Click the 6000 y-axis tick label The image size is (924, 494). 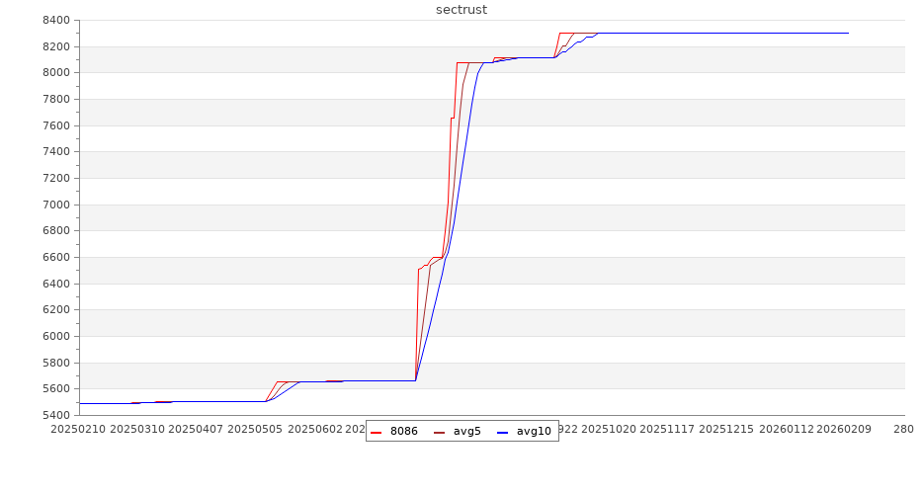click(55, 336)
